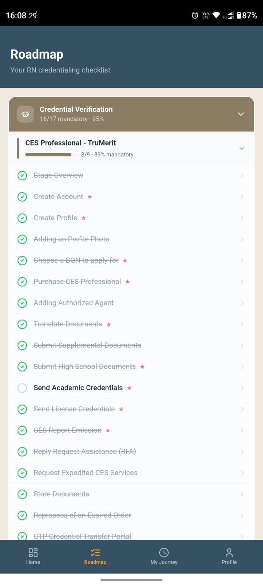Go to Profile person icon
The width and height of the screenshot is (263, 586).
click(229, 552)
